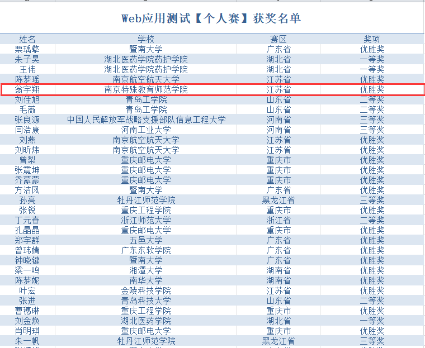This screenshot has height=348, width=425.
Task: Click the title 'Web应用测试【个人赛】获奖名单'
Action: [x=211, y=18]
